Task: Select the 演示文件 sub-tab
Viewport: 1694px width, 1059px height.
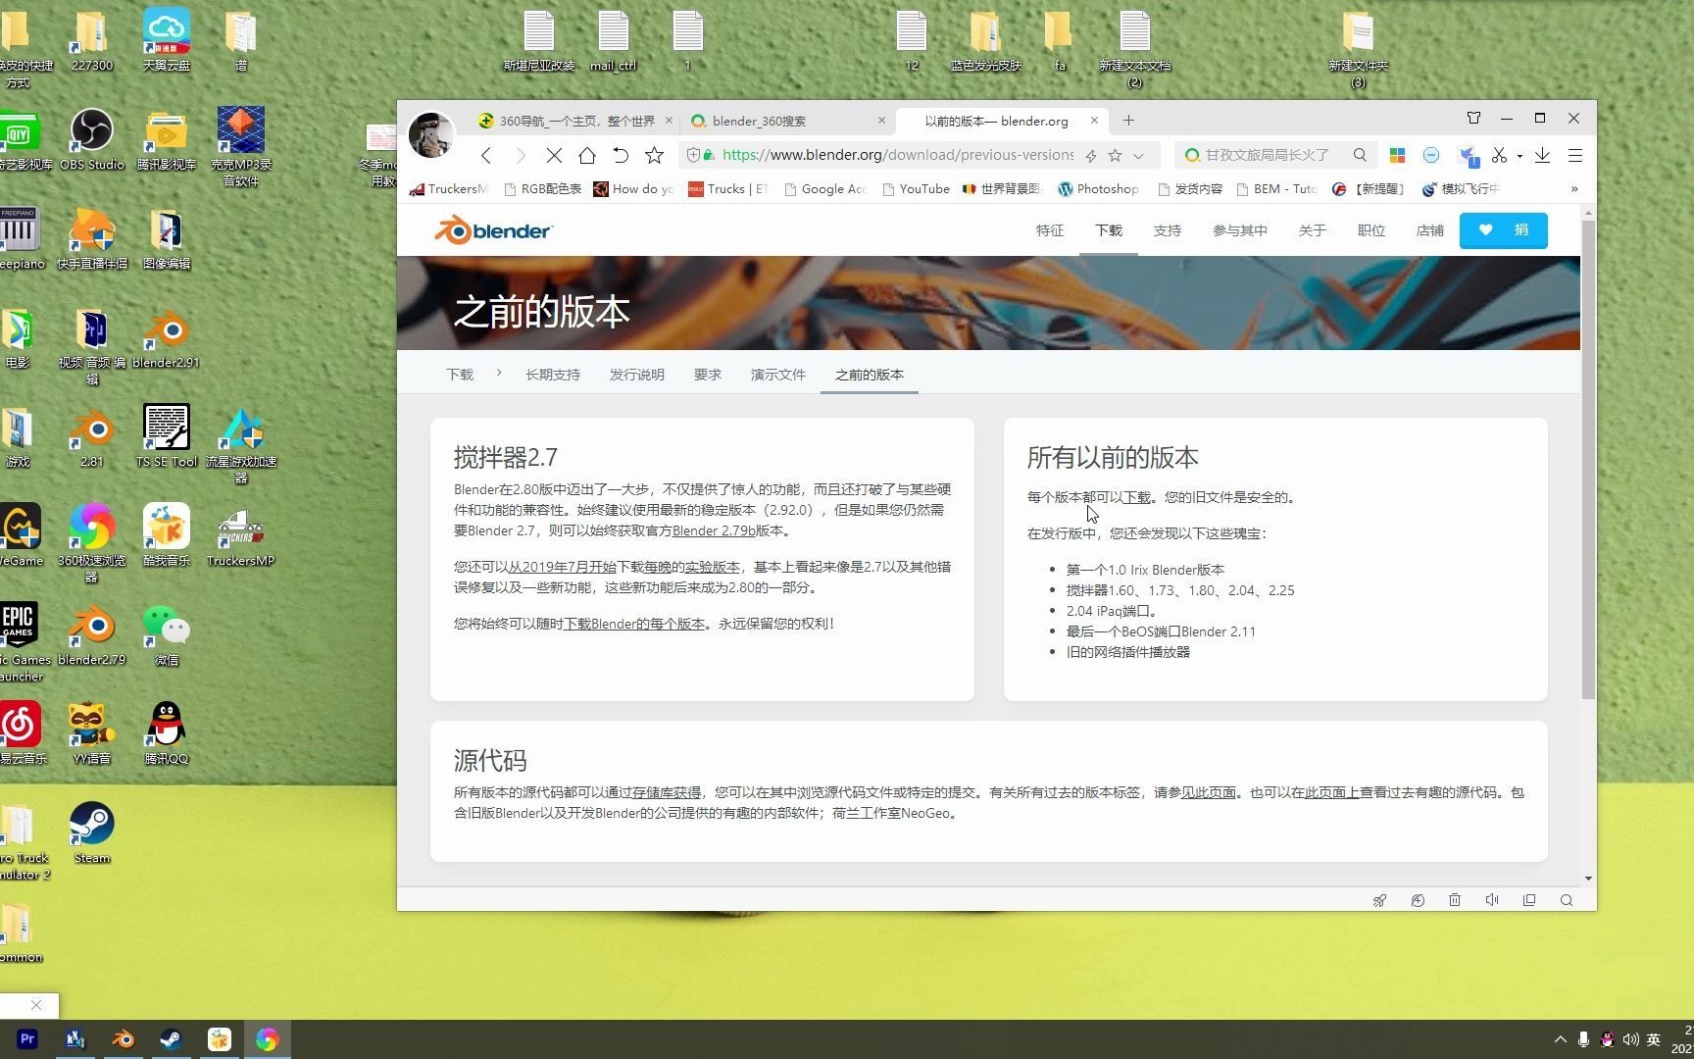Action: pos(778,375)
